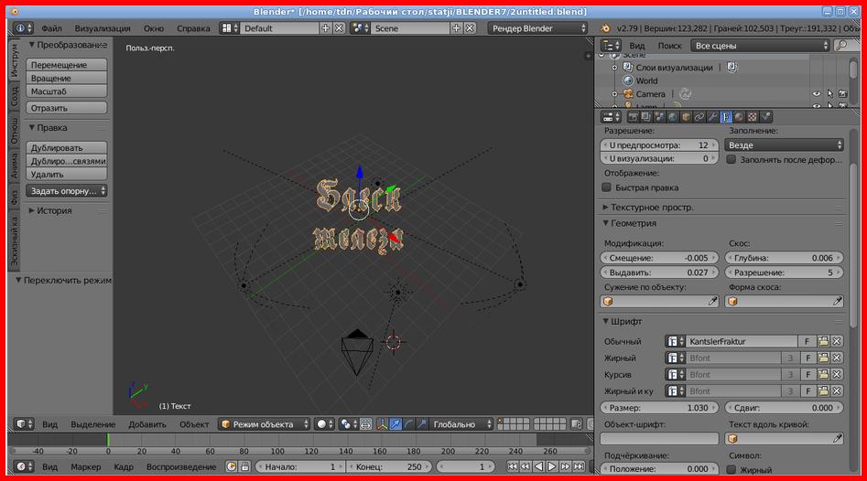Open the Заполнение Везде dropdown

(784, 145)
